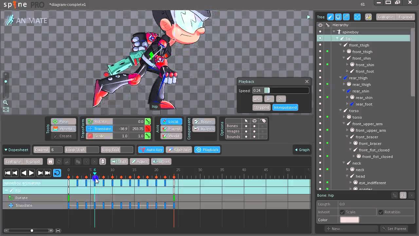Click the Interpolated playback button
The width and height of the screenshot is (419, 236).
(285, 108)
